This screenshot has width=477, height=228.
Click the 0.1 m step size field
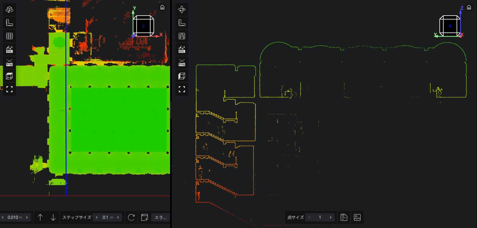tap(108, 217)
